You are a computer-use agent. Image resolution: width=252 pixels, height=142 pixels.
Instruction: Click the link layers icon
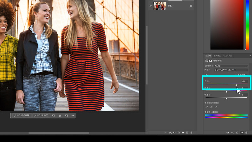coord(166,133)
